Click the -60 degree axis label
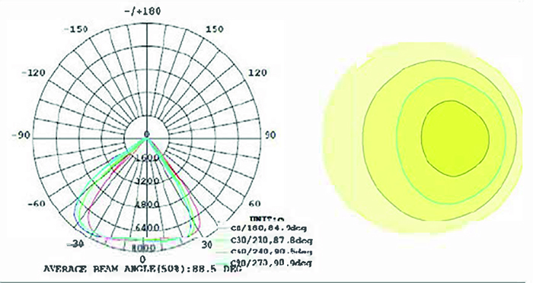This screenshot has height=283, width=533. [x=37, y=204]
